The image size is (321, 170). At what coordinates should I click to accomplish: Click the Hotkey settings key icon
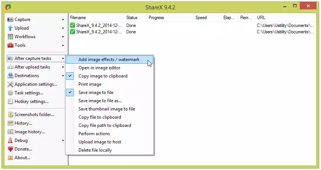pos(10,101)
